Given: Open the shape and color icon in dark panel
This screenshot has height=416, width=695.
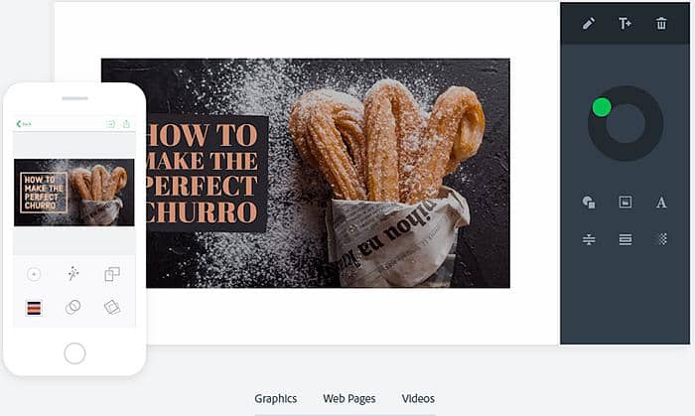Looking at the screenshot, I should coord(589,203).
